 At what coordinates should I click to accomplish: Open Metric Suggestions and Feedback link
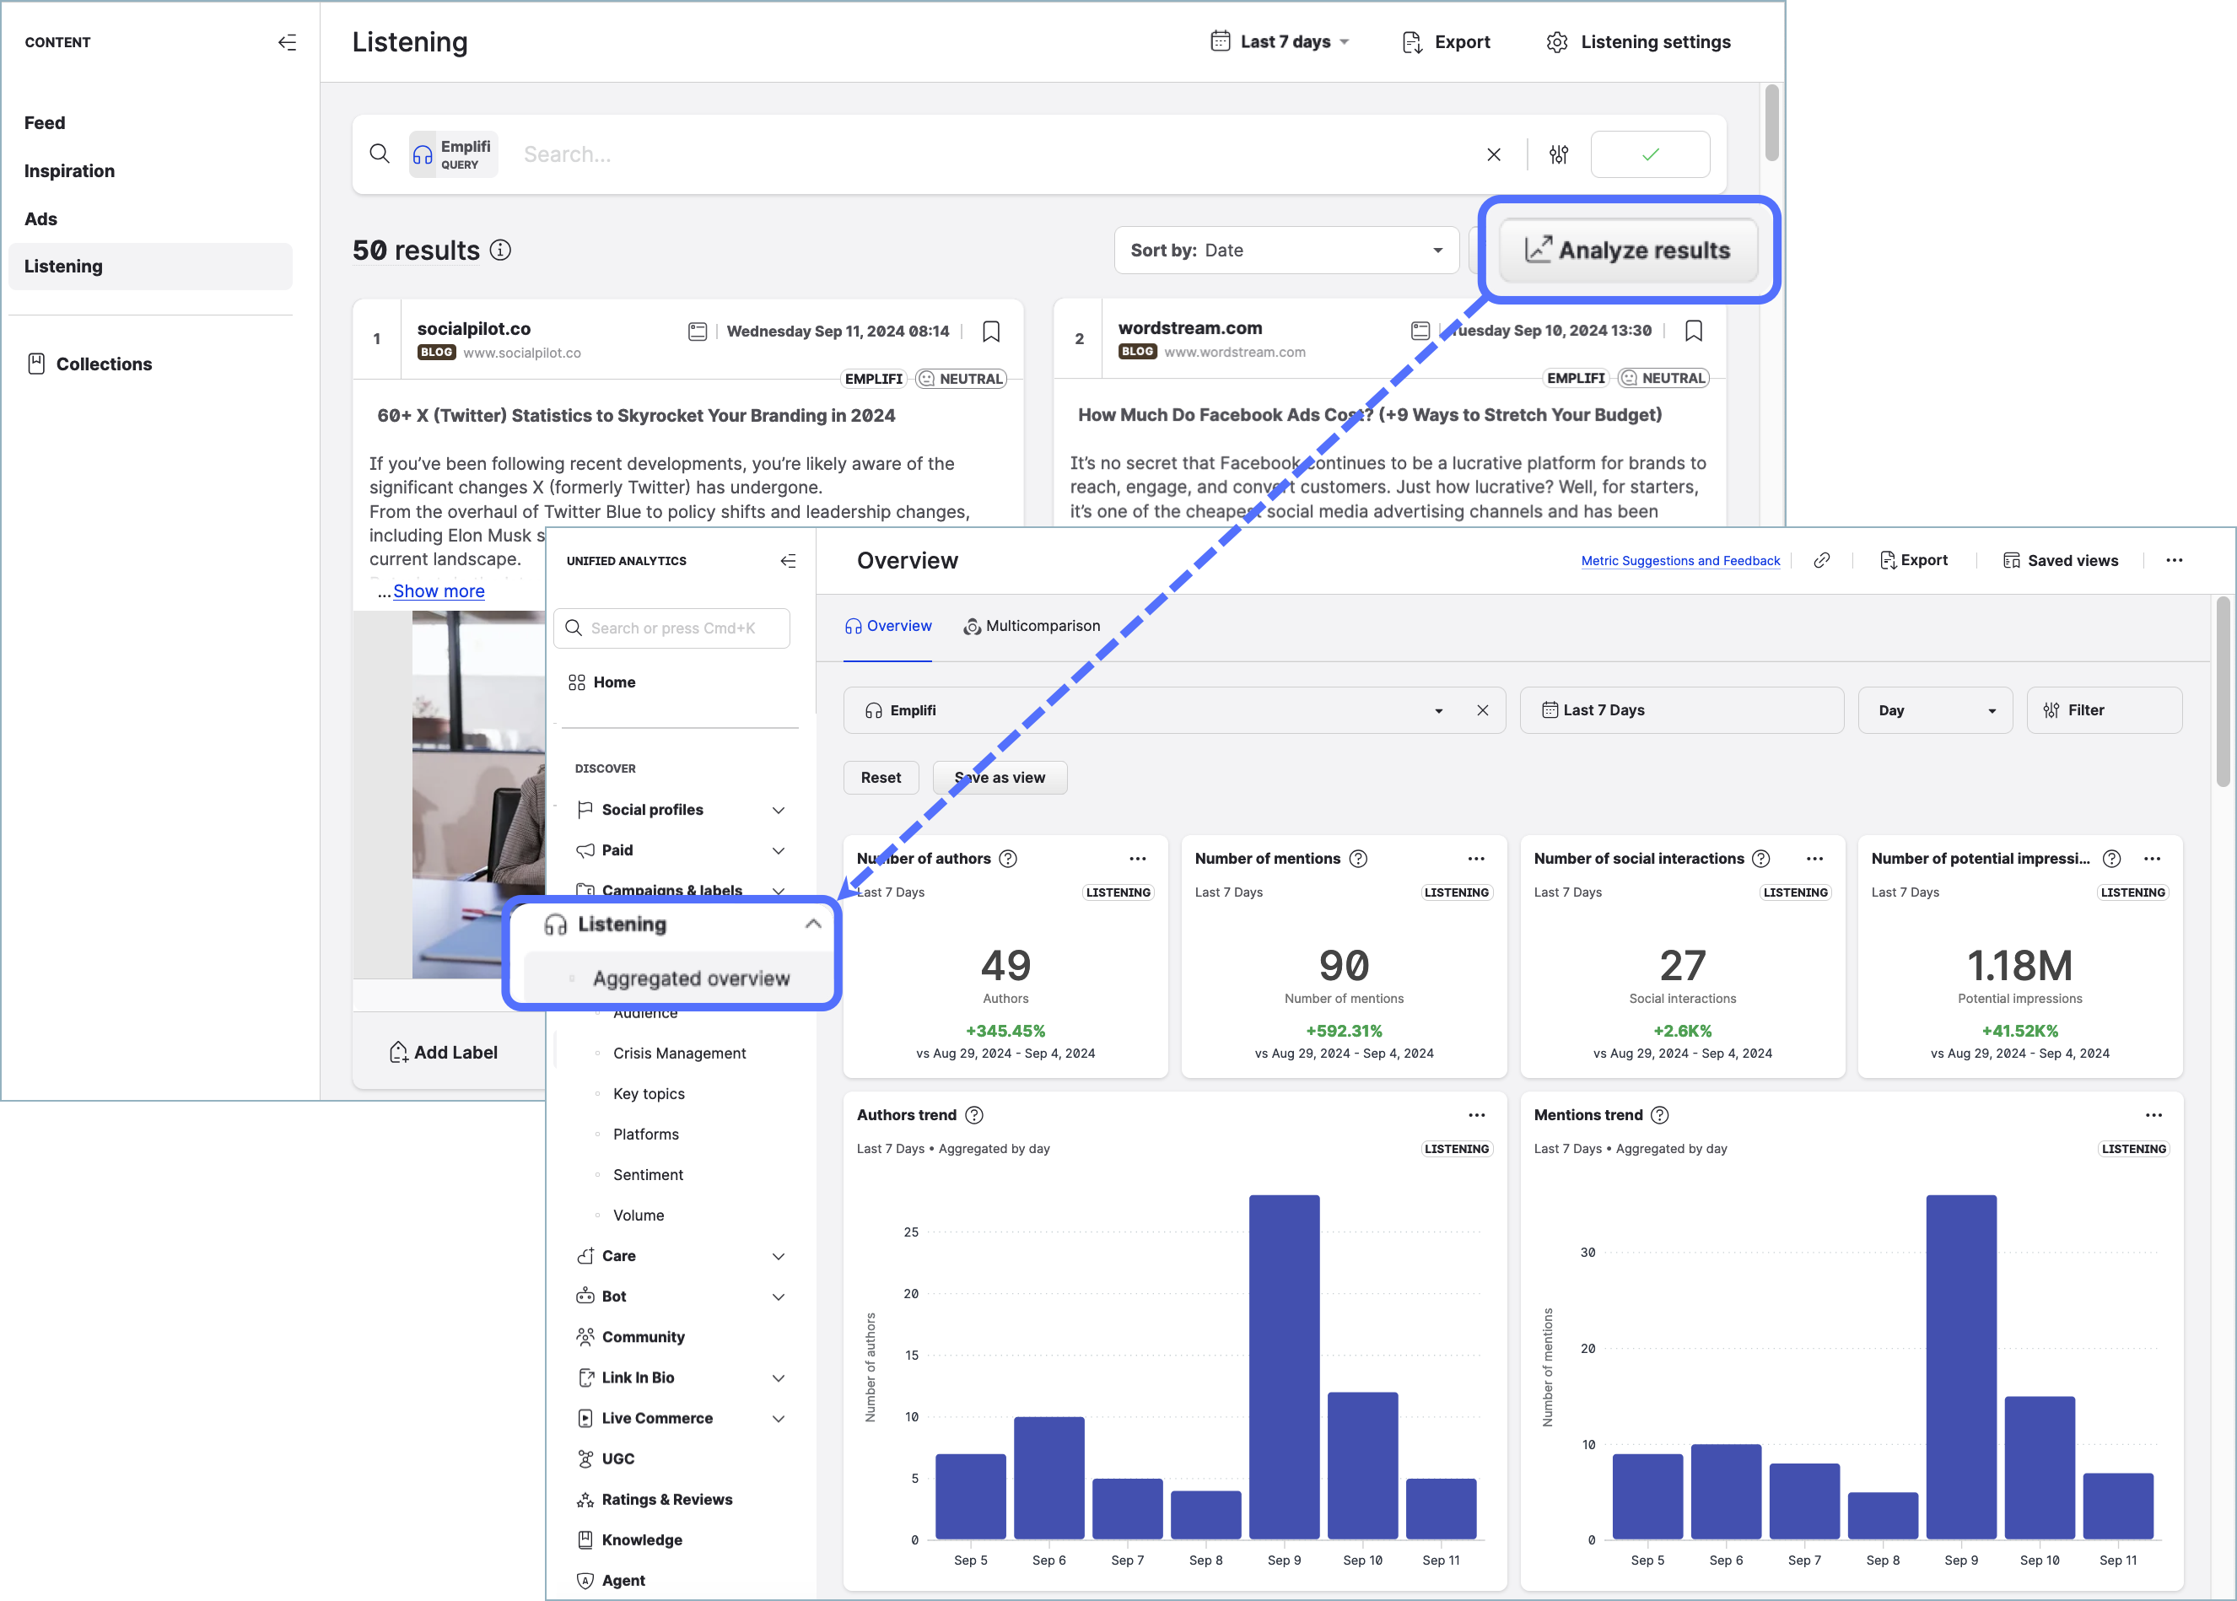(x=1680, y=561)
